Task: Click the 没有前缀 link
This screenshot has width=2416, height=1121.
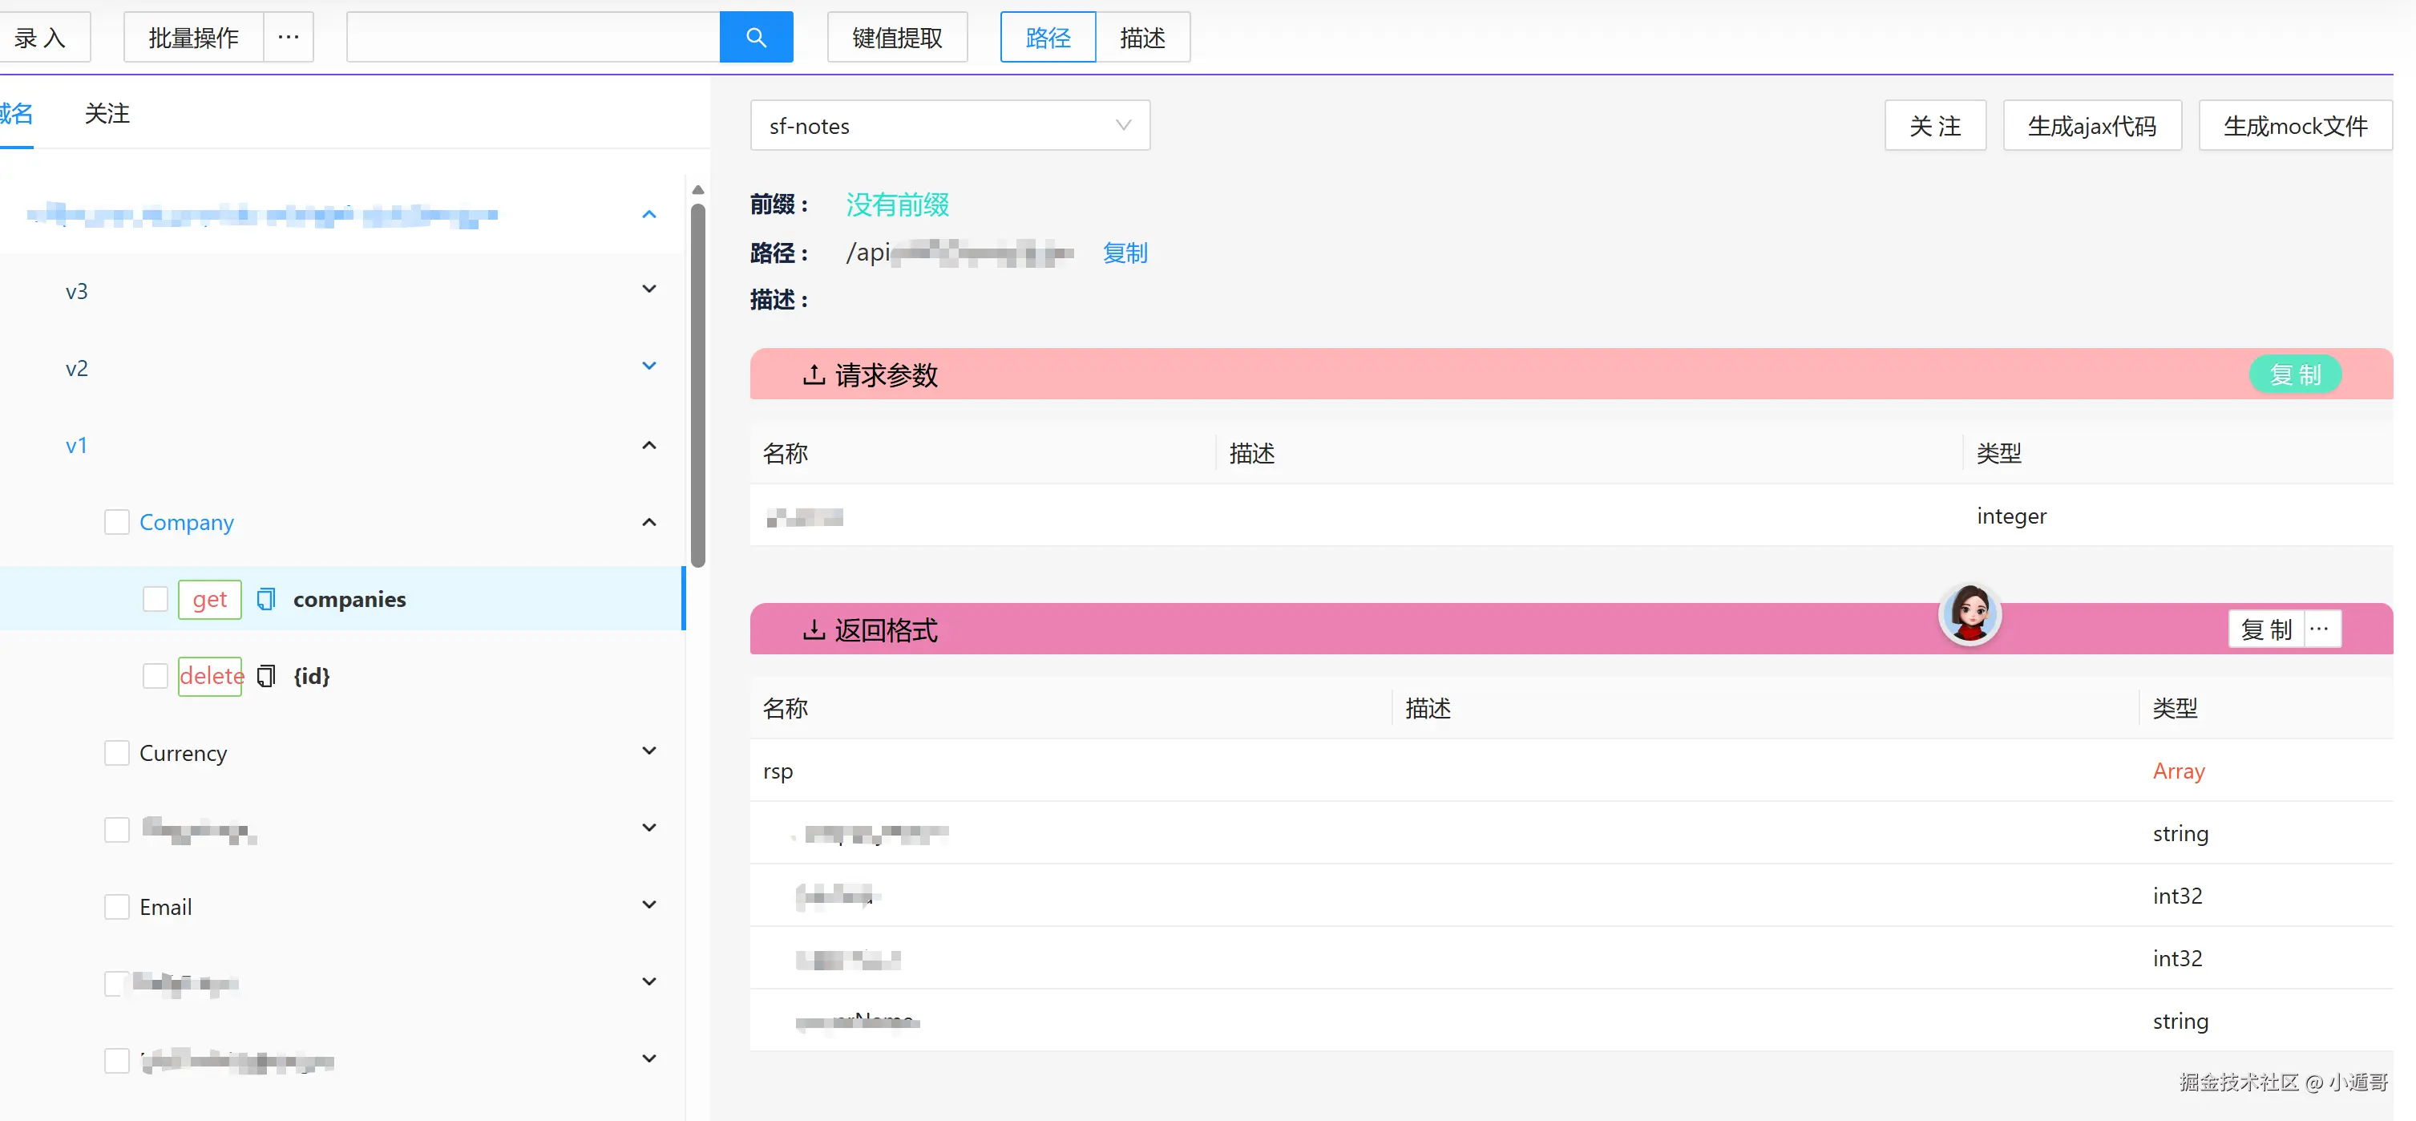Action: click(x=895, y=204)
